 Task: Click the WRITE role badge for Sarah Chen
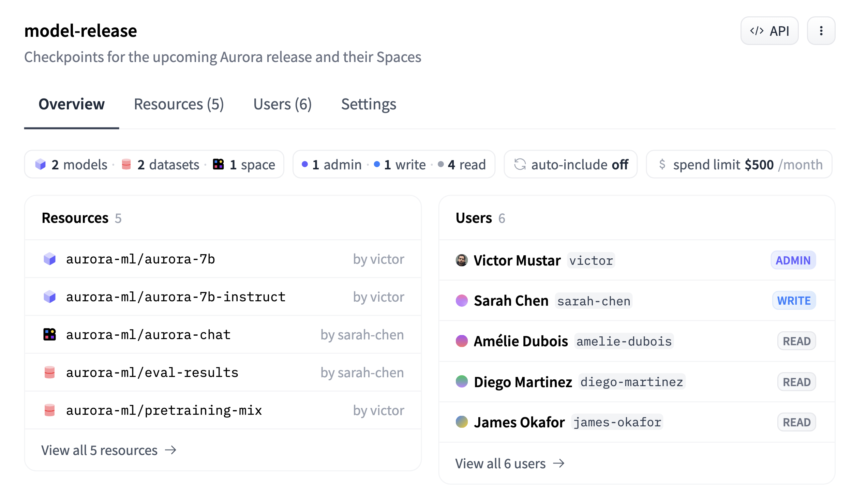point(794,301)
